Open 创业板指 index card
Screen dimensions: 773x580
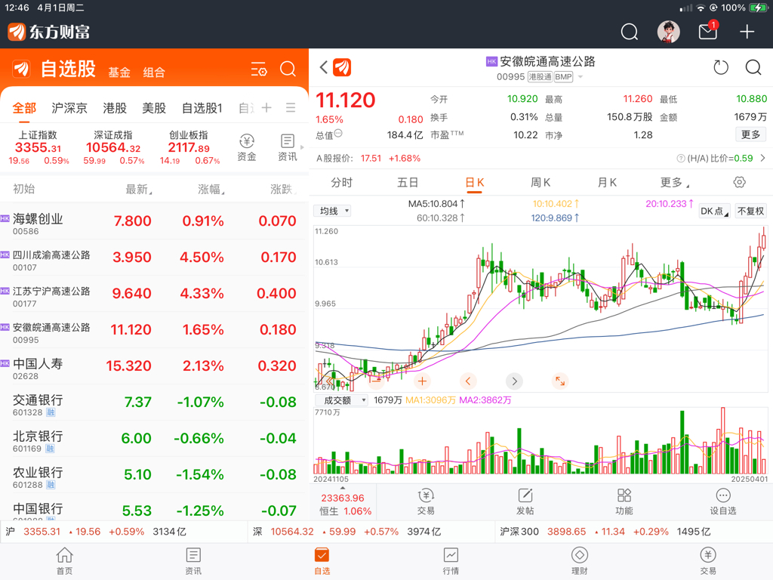click(x=189, y=147)
